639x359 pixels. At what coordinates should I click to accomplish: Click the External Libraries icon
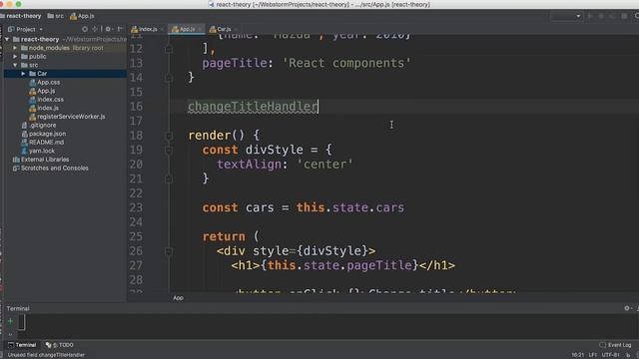pyautogui.click(x=16, y=160)
